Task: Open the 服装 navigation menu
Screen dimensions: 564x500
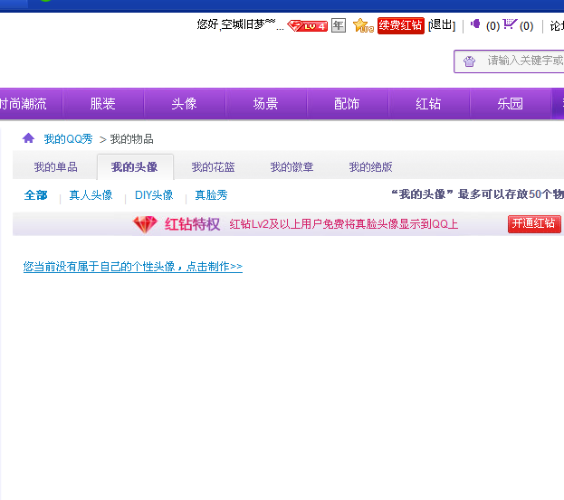Action: point(103,104)
